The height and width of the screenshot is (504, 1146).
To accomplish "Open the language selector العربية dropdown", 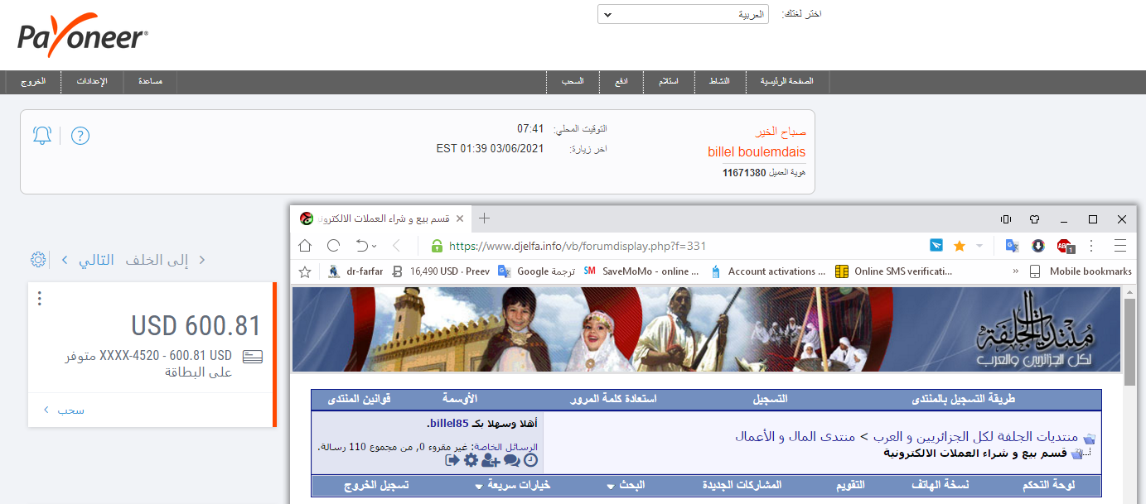I will 683,14.
